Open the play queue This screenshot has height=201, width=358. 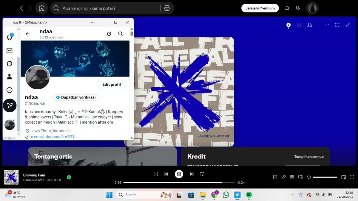coord(292,177)
